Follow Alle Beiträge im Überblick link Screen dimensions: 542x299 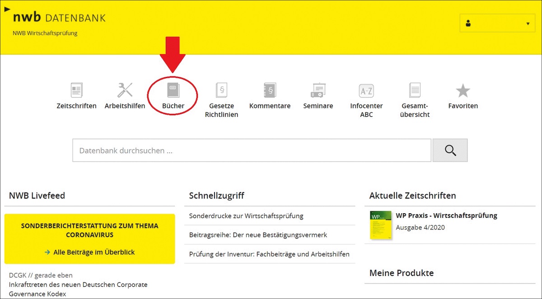click(93, 252)
